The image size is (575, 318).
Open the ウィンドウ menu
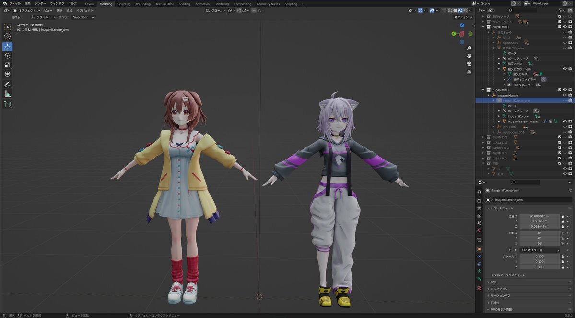tap(57, 3)
